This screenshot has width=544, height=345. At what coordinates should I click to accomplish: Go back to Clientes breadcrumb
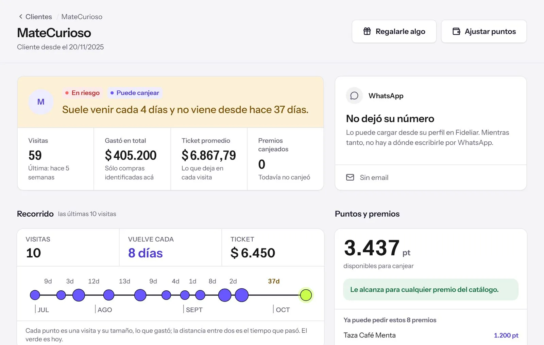(38, 17)
